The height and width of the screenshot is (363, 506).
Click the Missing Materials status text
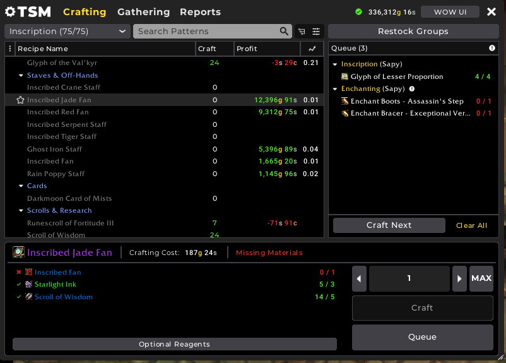(x=269, y=253)
